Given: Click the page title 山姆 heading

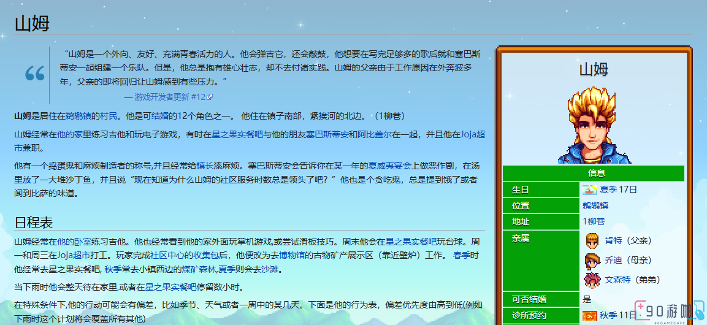Looking at the screenshot, I should click(x=32, y=23).
